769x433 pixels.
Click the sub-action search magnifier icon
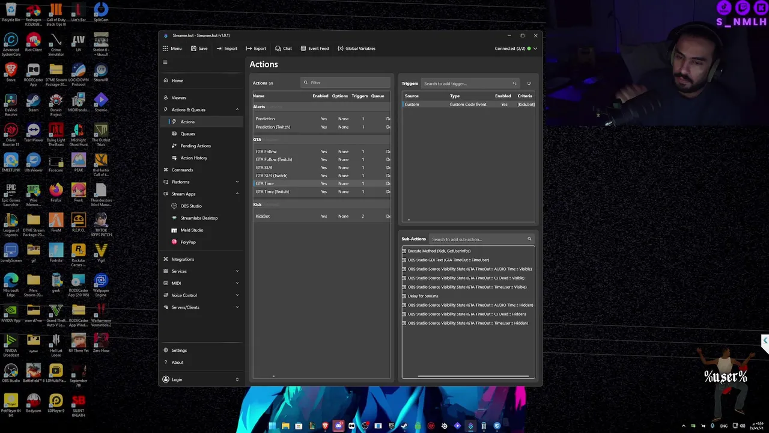[529, 239]
